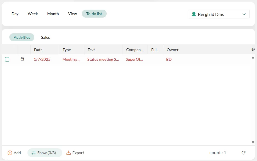The image size is (257, 161).
Task: Open the Week calendar view
Action: [33, 14]
